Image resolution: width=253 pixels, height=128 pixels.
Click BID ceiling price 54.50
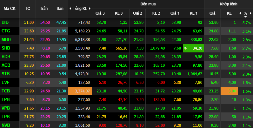click(45, 23)
